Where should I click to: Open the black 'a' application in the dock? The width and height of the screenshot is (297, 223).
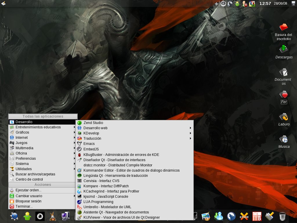40,216
